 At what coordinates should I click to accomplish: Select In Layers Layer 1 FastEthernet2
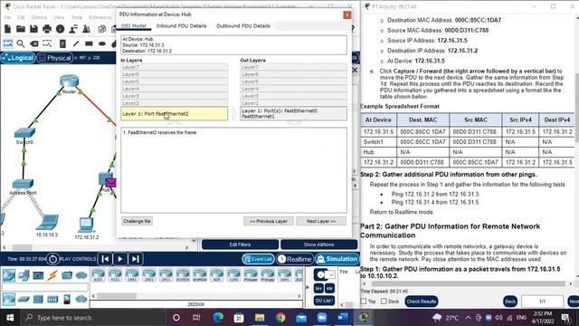[x=175, y=114]
